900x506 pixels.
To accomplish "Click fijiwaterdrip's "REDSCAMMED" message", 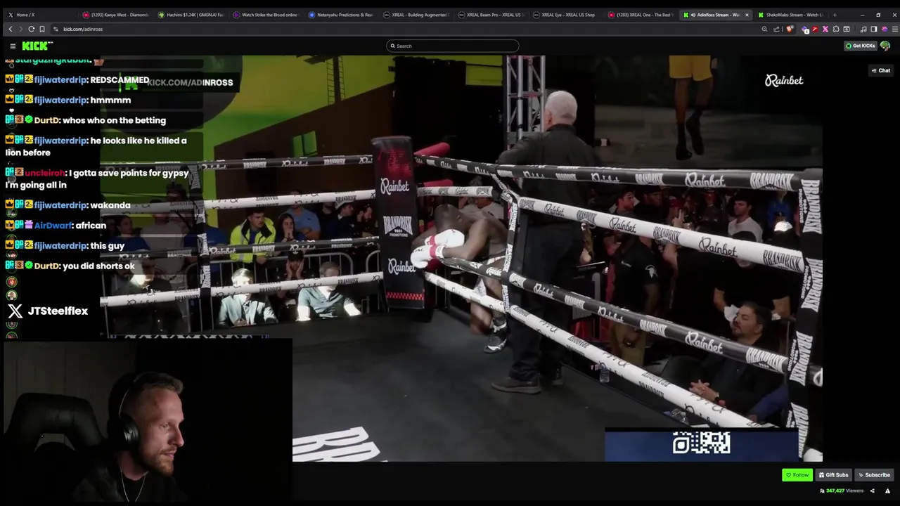I will [x=77, y=80].
